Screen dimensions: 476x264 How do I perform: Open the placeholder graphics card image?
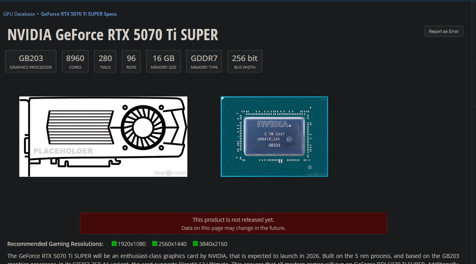103,137
